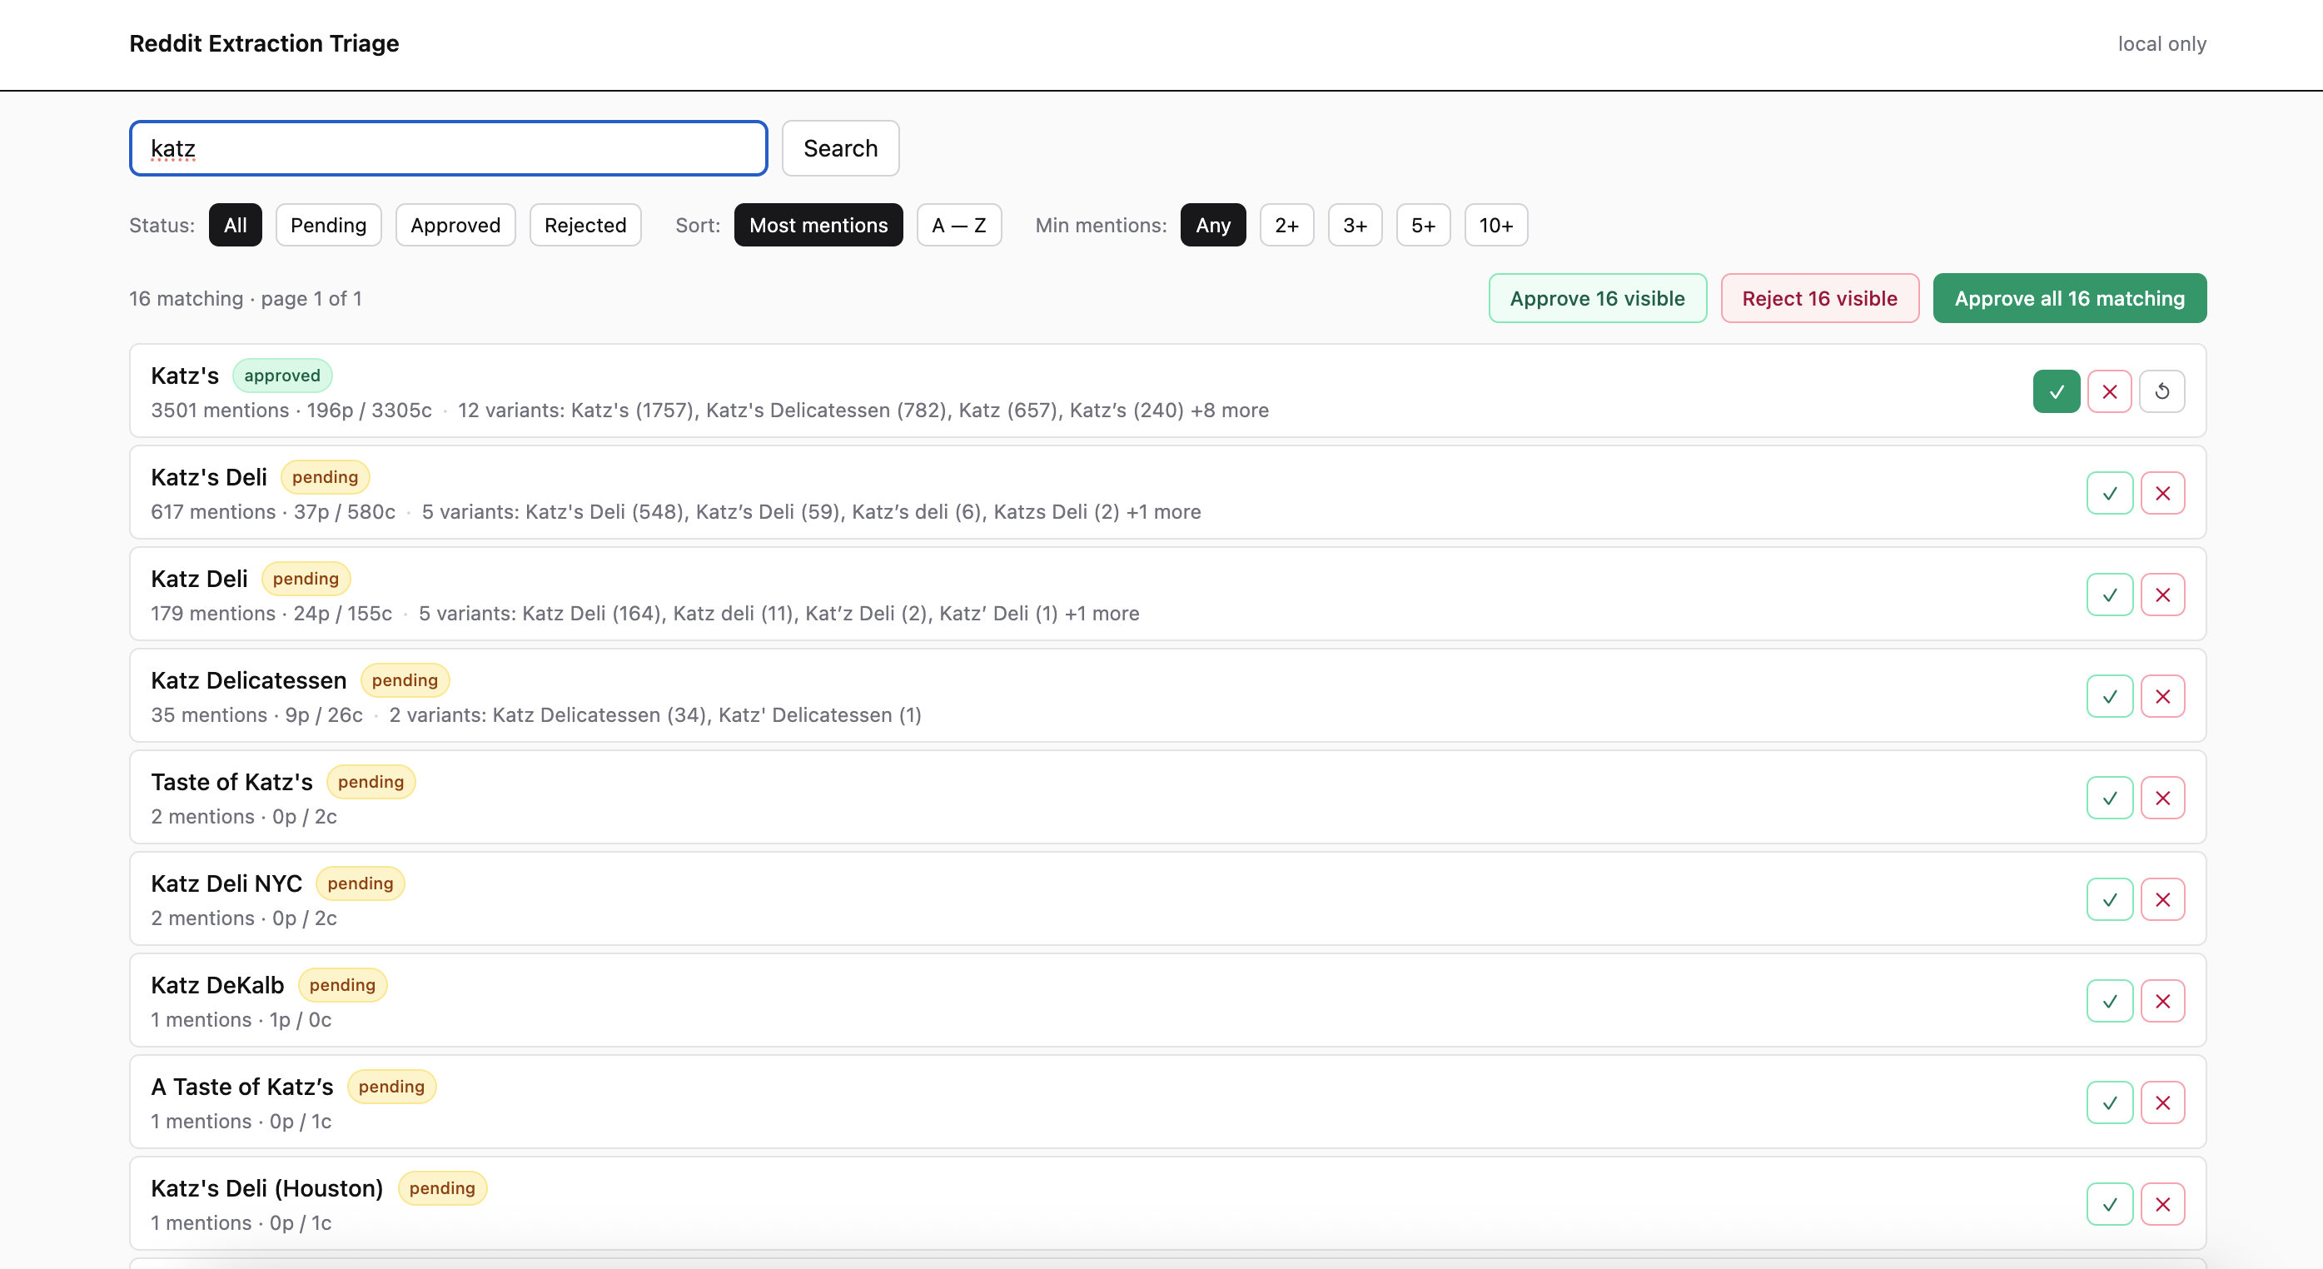Click the local only label
2323x1269 pixels.
[x=2161, y=44]
